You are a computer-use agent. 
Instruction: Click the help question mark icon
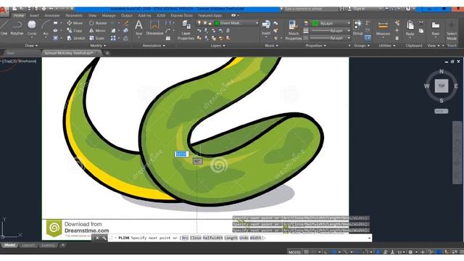pos(408,9)
